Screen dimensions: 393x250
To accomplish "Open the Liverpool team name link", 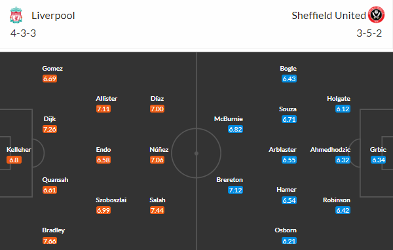I will pos(53,16).
